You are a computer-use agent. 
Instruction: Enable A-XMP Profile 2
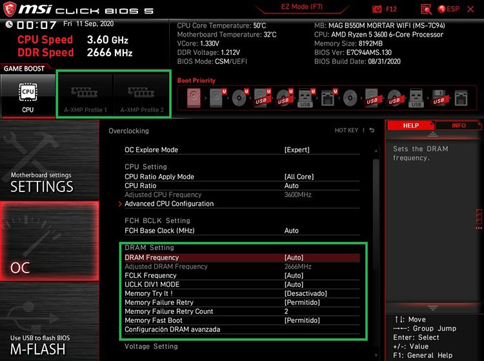click(x=142, y=95)
